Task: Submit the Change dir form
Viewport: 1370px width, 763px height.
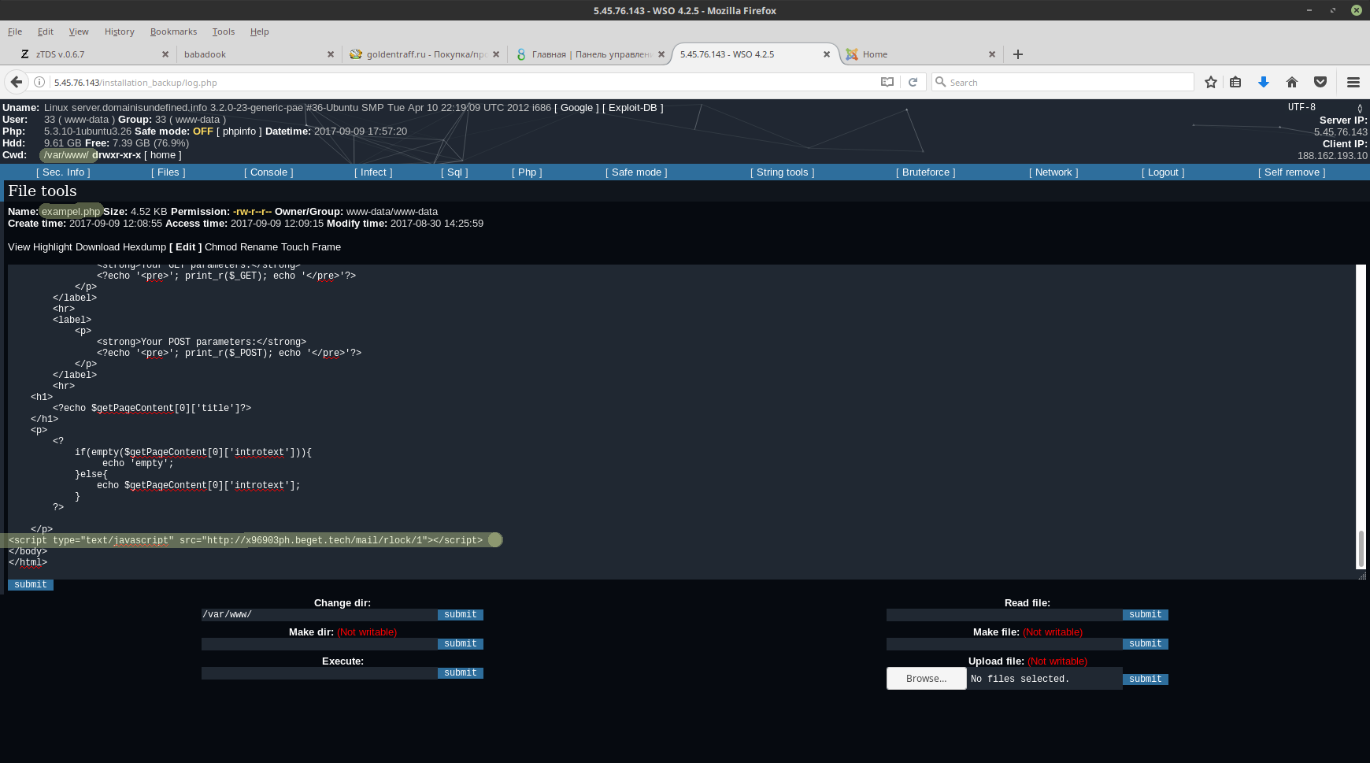Action: tap(461, 615)
